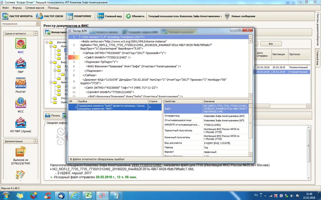Pin the Направления panel

pyautogui.click(x=37, y=24)
